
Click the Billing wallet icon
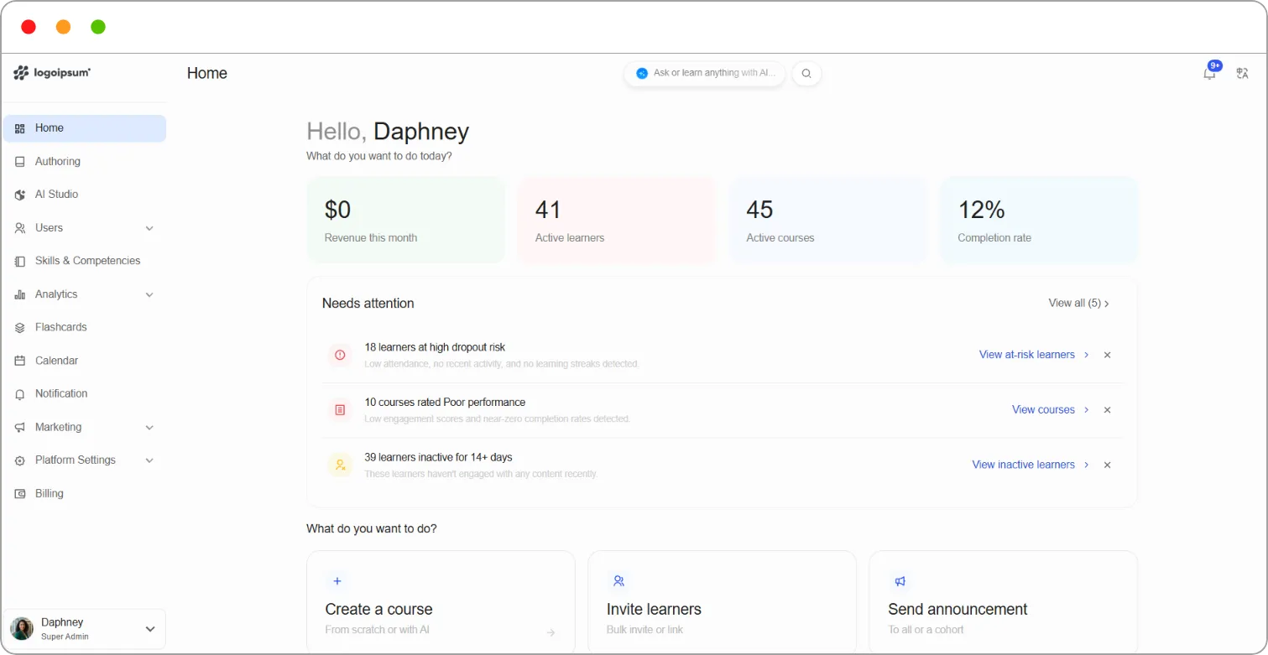click(20, 494)
